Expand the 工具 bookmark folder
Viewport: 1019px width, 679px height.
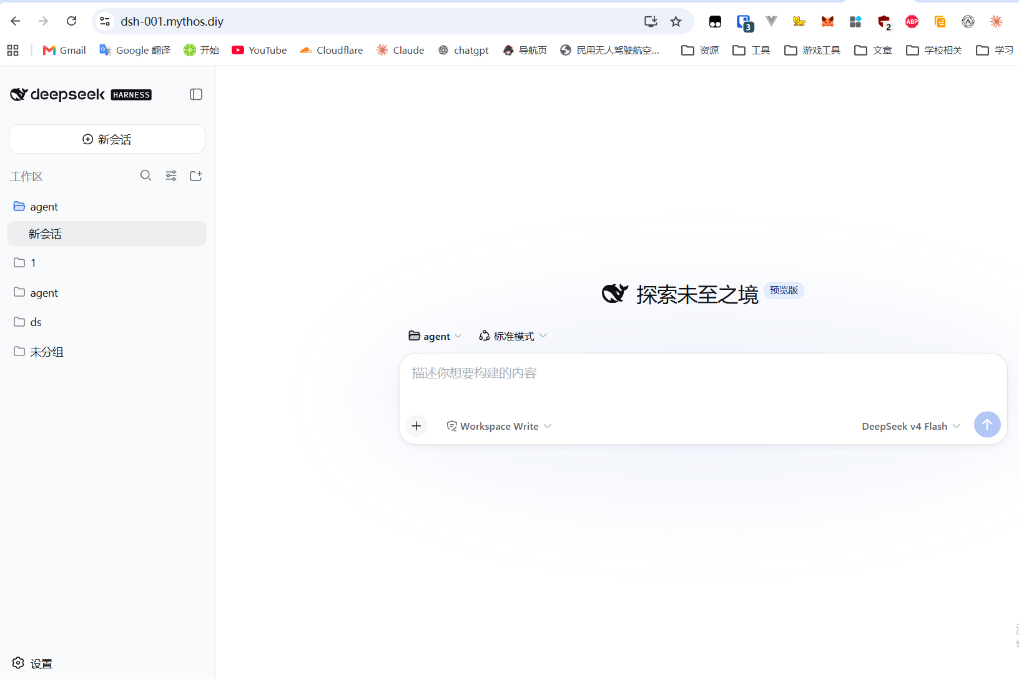[751, 50]
